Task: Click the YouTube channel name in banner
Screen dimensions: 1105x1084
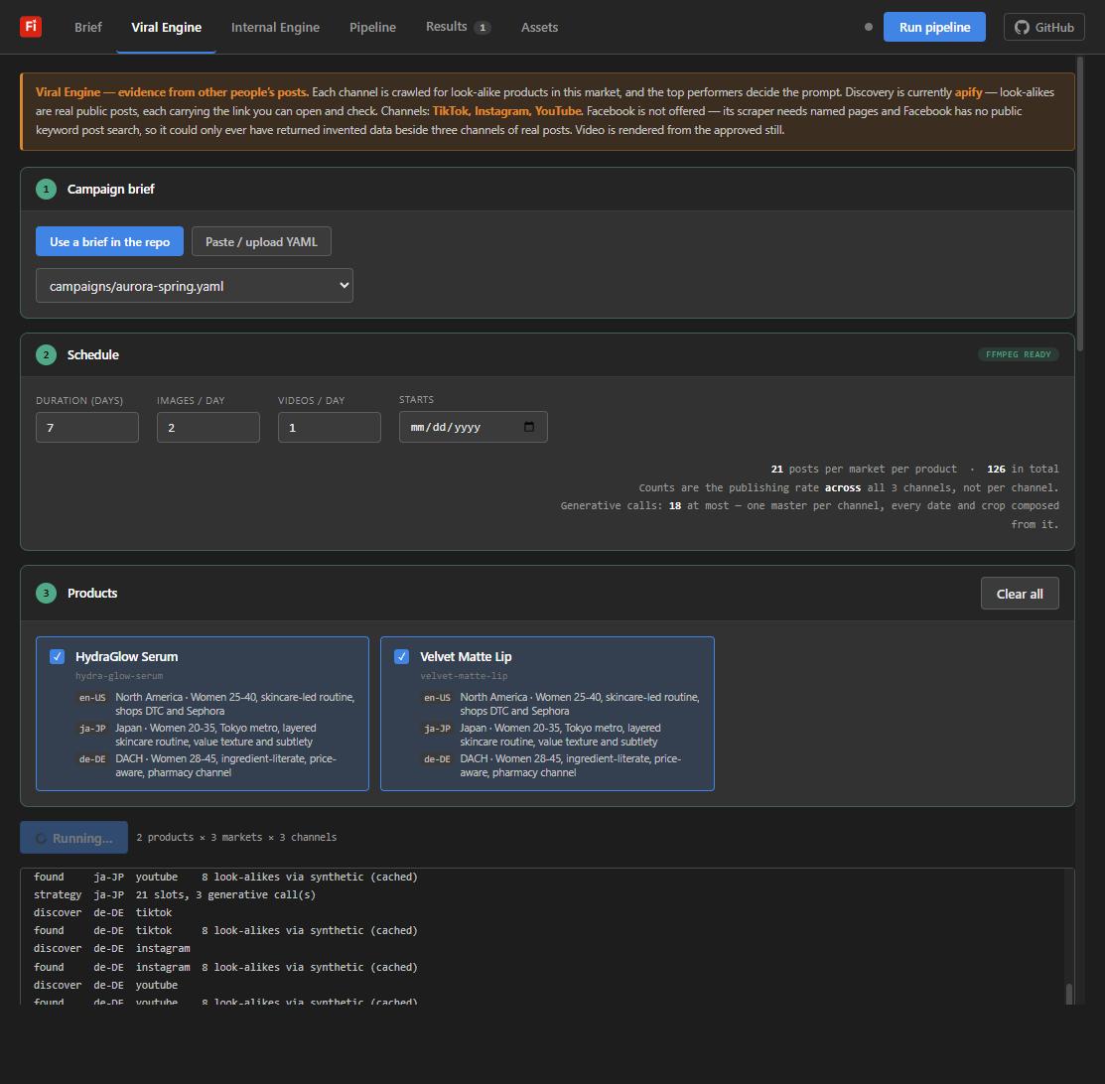Action: pos(558,111)
